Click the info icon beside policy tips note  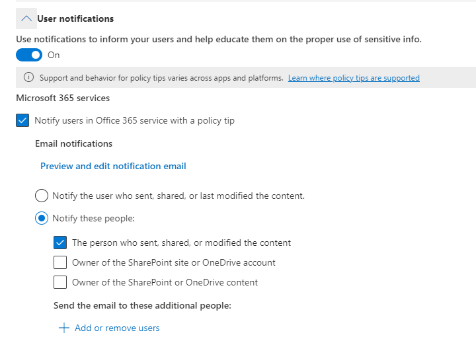(28, 77)
